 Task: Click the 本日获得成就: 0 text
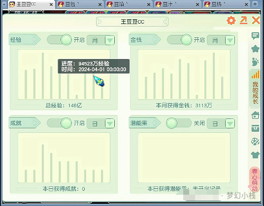64,189
